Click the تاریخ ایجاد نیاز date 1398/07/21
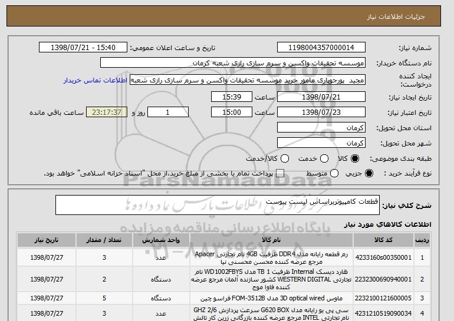This screenshot has width=454, height=321. click(x=321, y=97)
